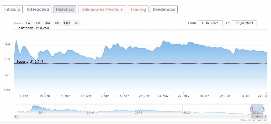This screenshot has height=124, width=271.
Task: Switch to the Interactiva tab
Action: pos(38,9)
